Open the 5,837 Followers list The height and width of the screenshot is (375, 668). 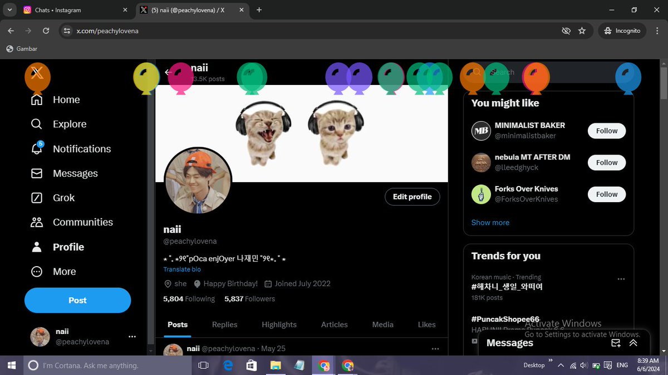pyautogui.click(x=249, y=299)
